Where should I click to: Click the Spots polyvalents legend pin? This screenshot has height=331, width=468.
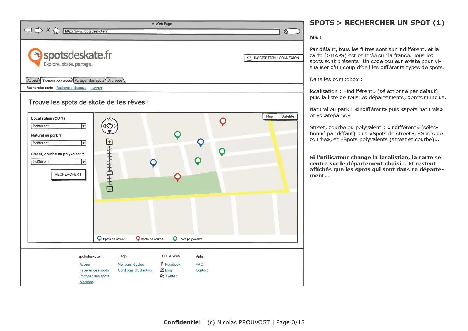pyautogui.click(x=175, y=239)
